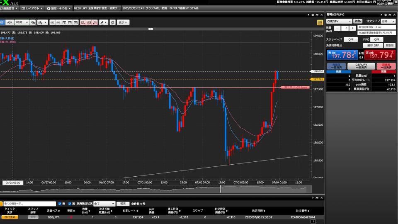Switch chart price to ASK

click(10, 22)
